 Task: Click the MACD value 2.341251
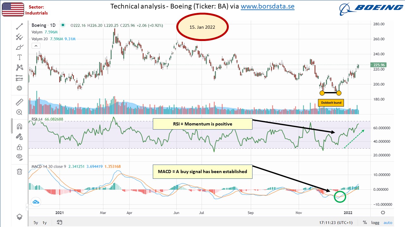tap(77, 166)
